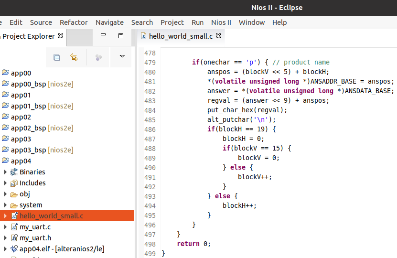Image resolution: width=397 pixels, height=258 pixels.
Task: Select the app02_bsp project
Action: (x=42, y=128)
